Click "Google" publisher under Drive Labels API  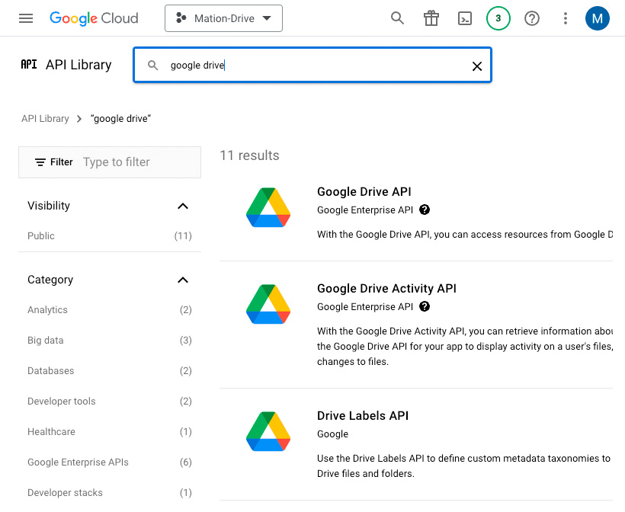click(332, 434)
